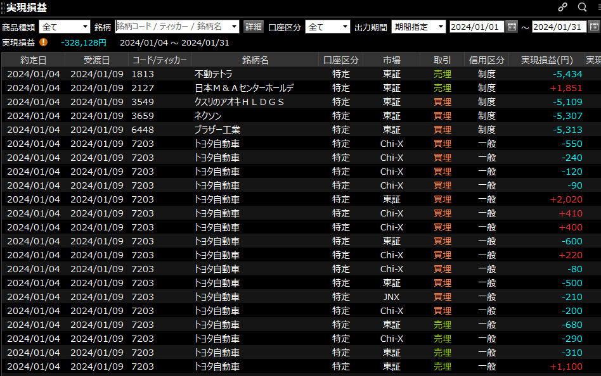Click Toyota row value -240
Image resolution: width=601 pixels, height=376 pixels.
click(x=572, y=158)
